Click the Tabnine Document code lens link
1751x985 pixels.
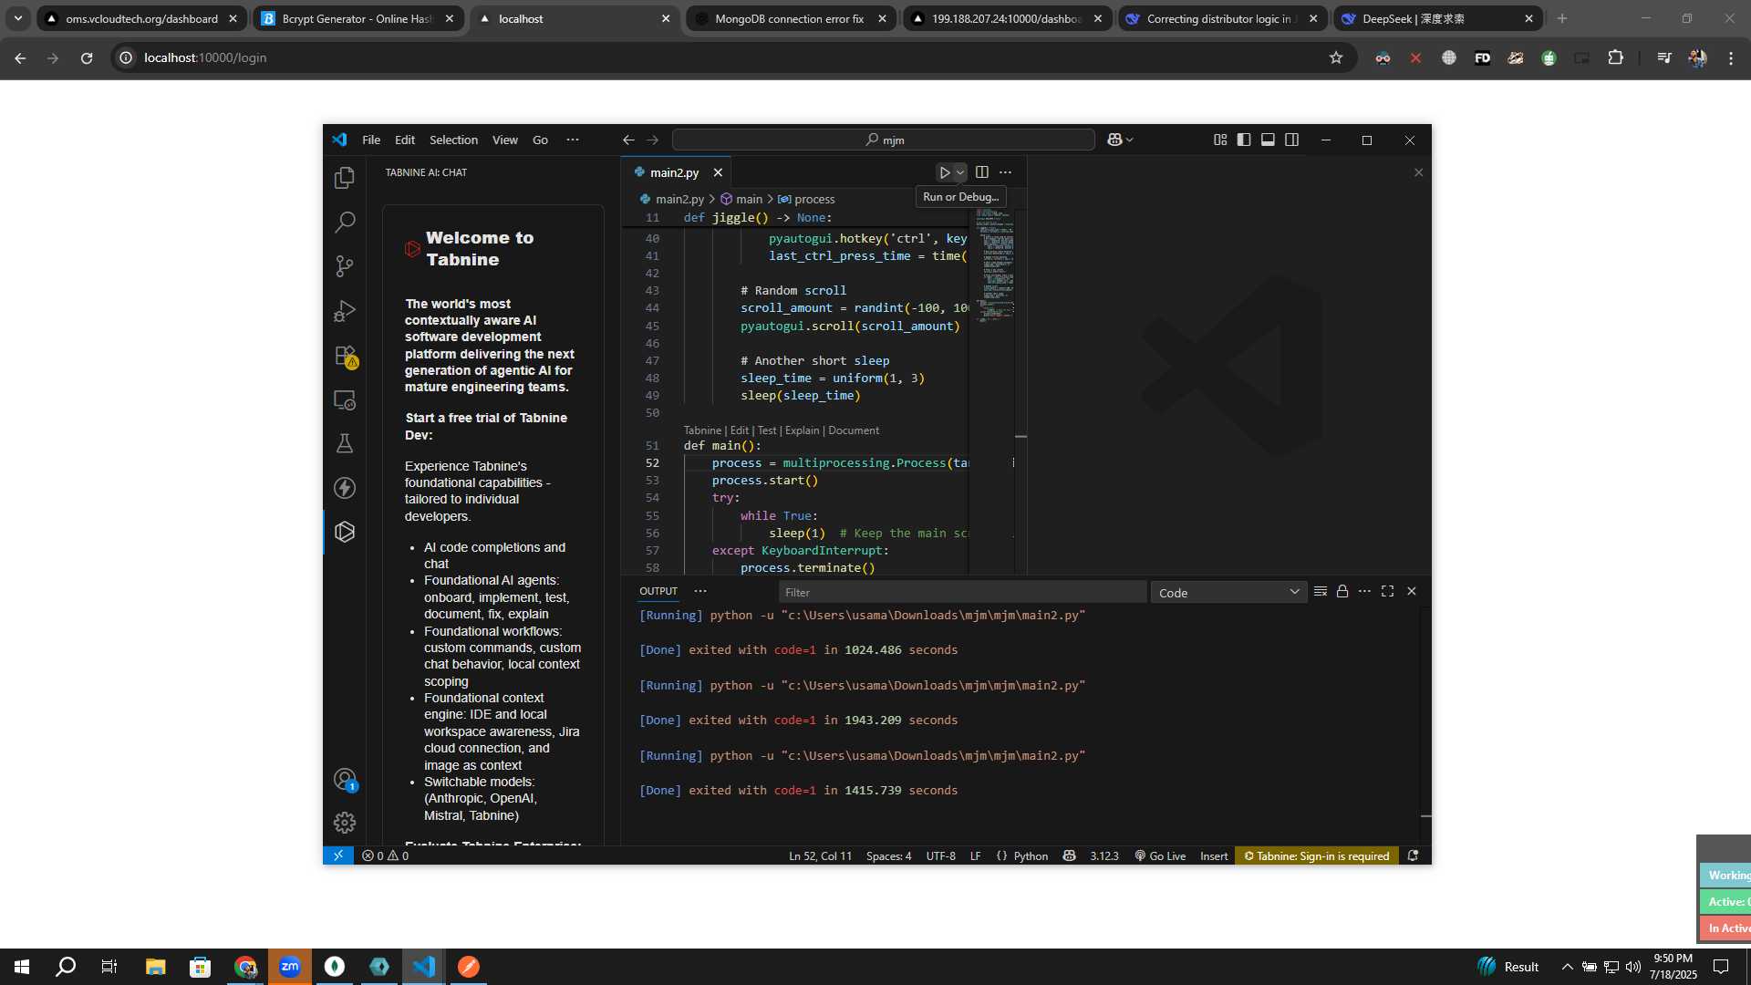pos(854,430)
